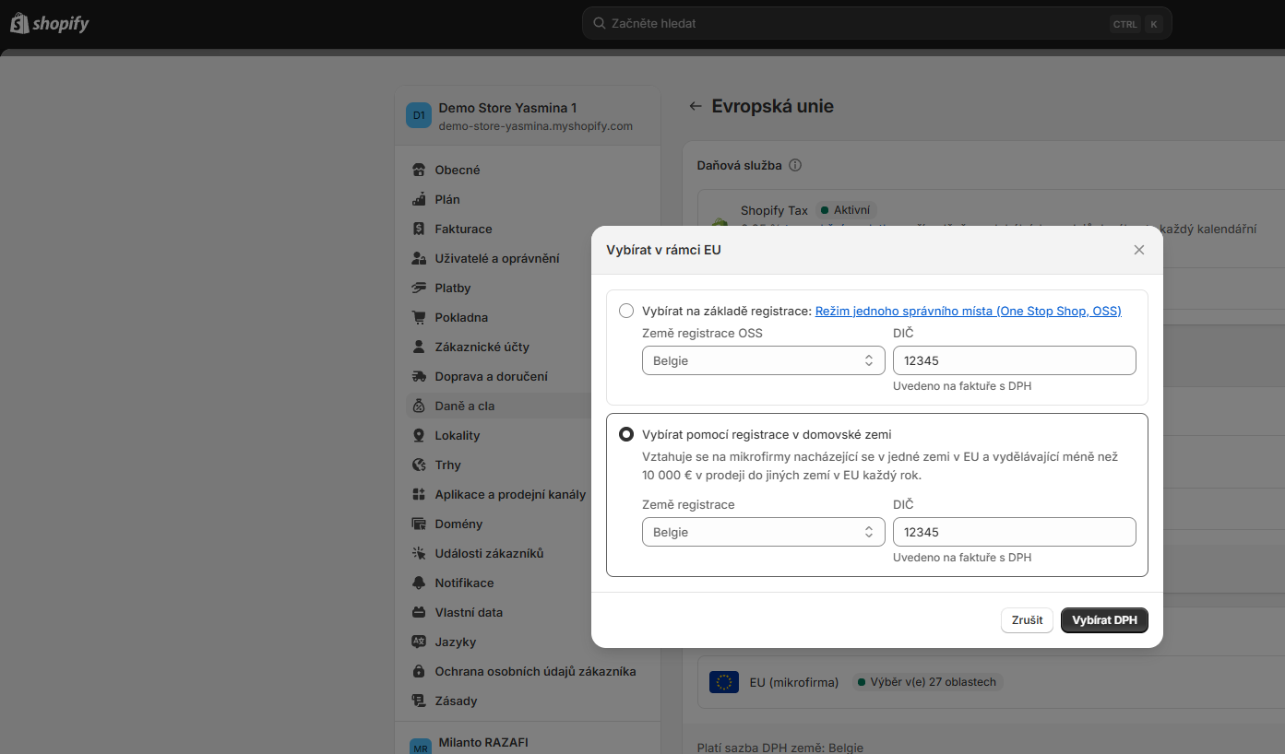
Task: Open the Země registrace country dropdown
Action: [762, 532]
